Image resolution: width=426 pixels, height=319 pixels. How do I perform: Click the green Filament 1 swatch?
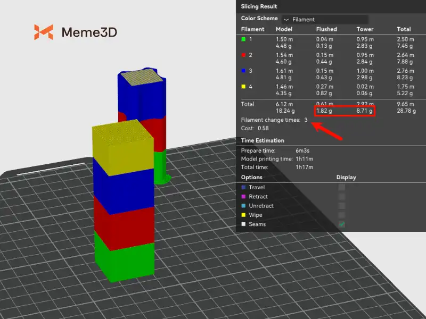tap(243, 39)
